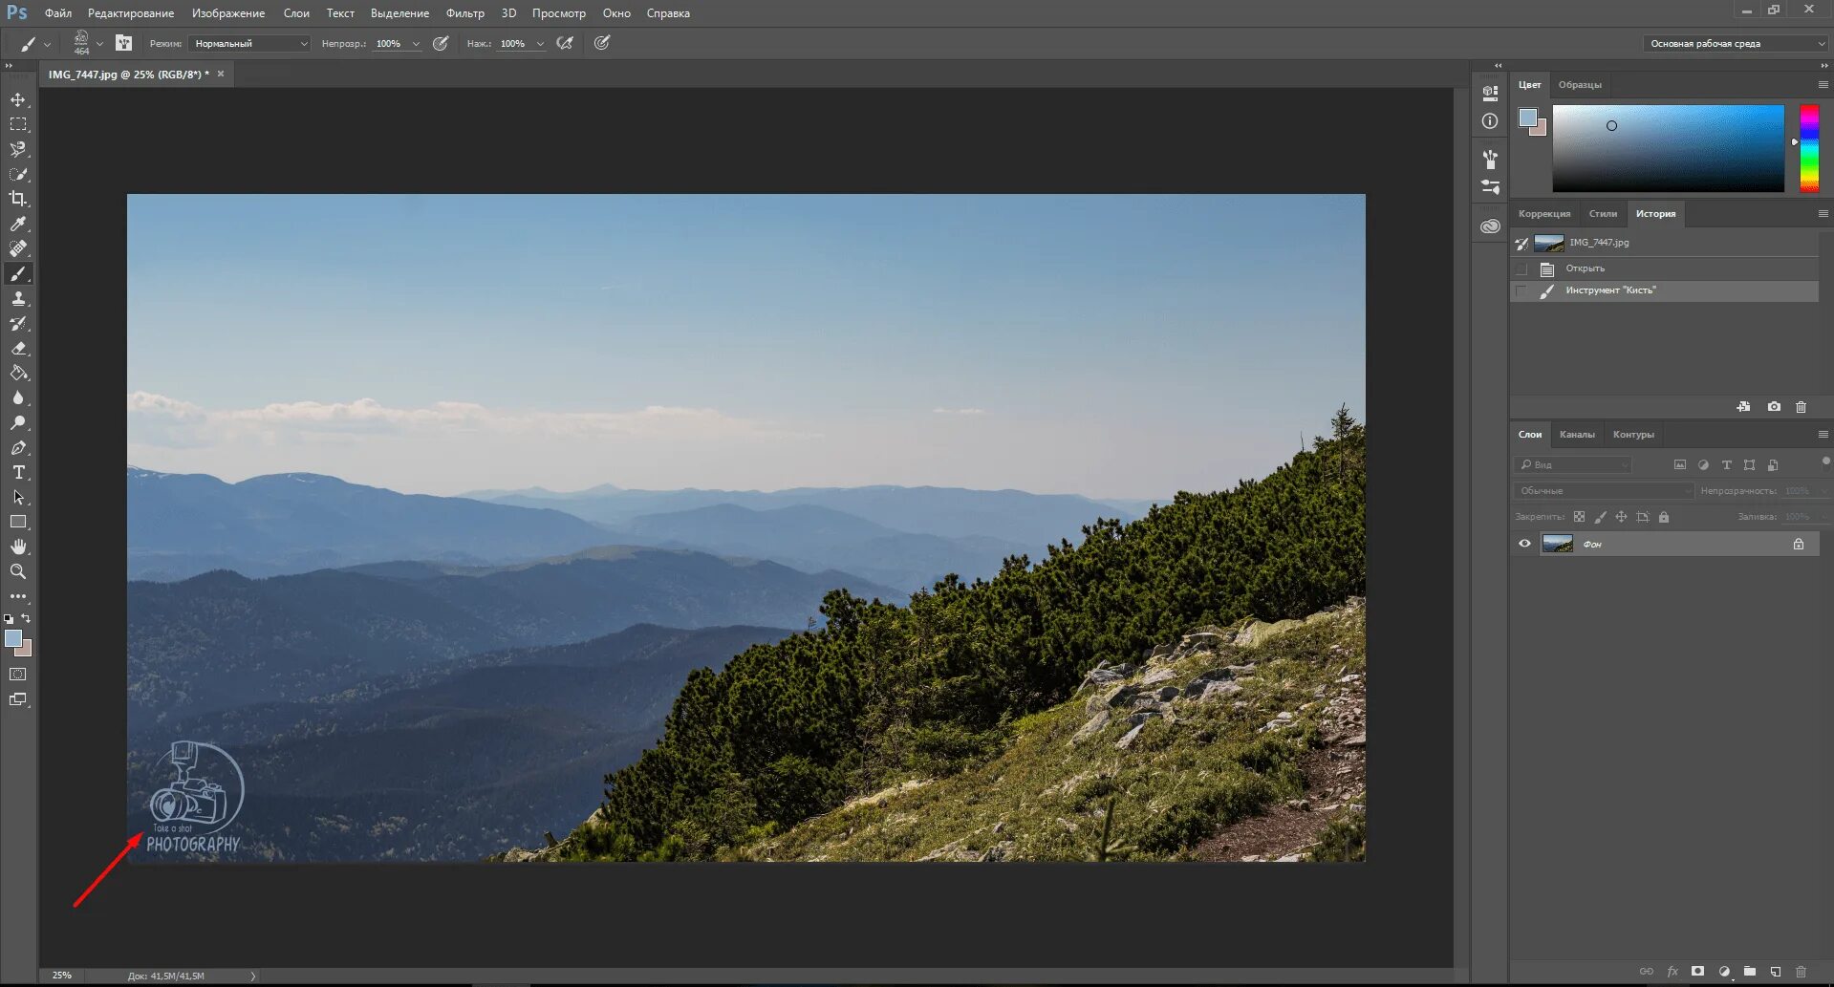
Task: Toggle visibility of the Фон layer
Action: [1524, 544]
